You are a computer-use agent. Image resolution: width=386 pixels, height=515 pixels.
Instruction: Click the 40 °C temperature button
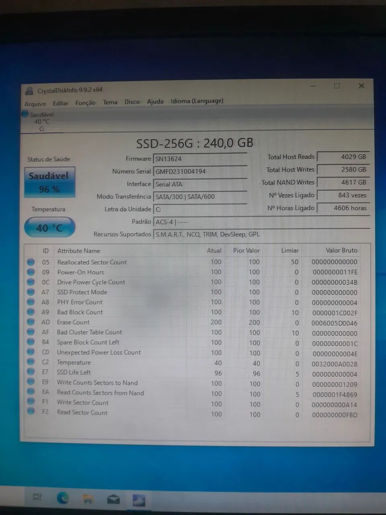[49, 228]
